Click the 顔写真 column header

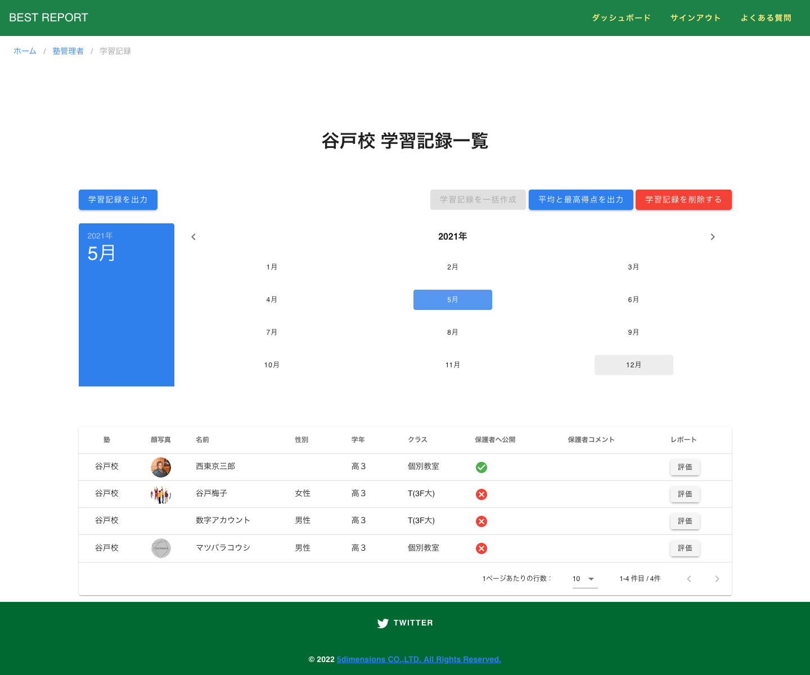point(161,440)
